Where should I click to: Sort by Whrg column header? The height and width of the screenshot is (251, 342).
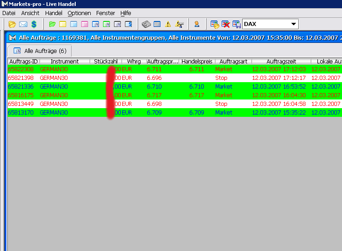[134, 61]
